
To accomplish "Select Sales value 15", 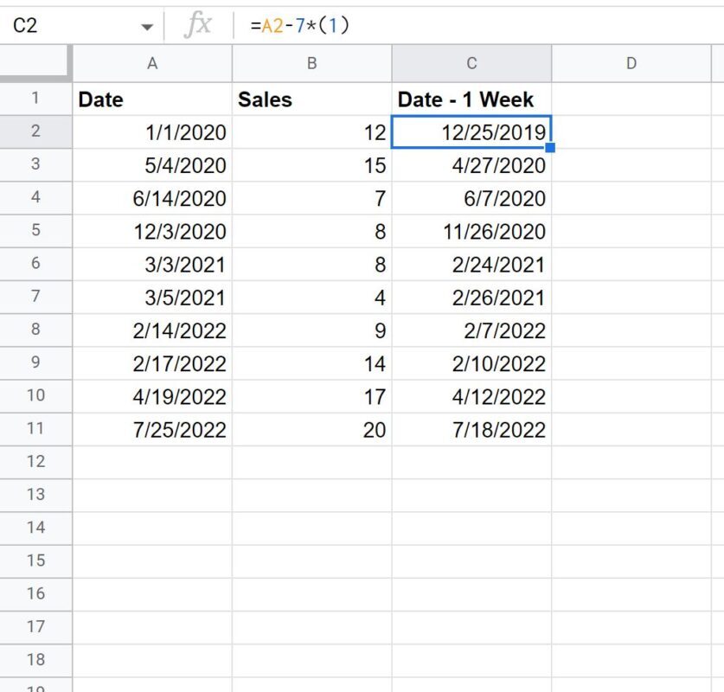I will coord(312,165).
